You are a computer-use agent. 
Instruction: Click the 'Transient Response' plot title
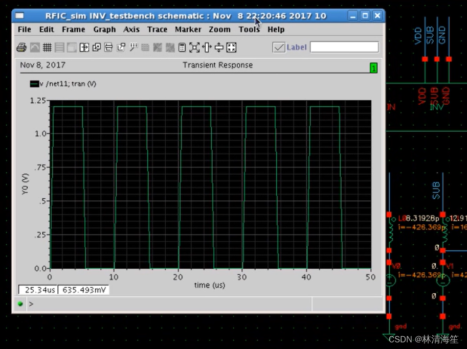click(x=218, y=65)
